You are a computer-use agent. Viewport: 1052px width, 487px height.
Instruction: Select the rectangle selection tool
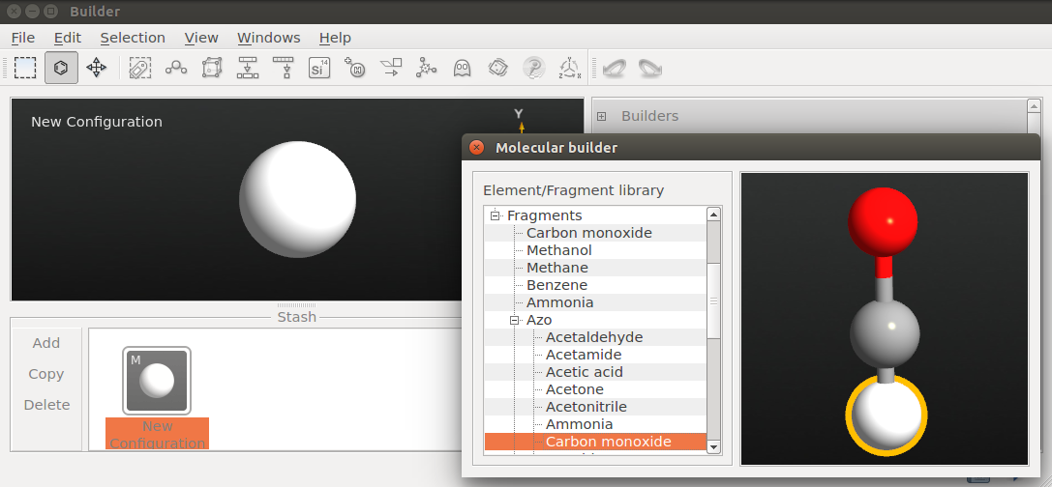pos(25,68)
